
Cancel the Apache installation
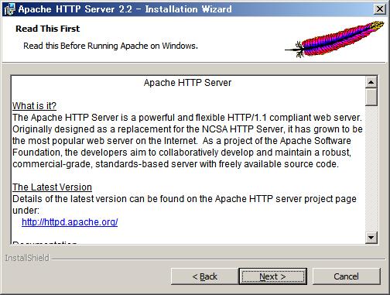coord(346,276)
